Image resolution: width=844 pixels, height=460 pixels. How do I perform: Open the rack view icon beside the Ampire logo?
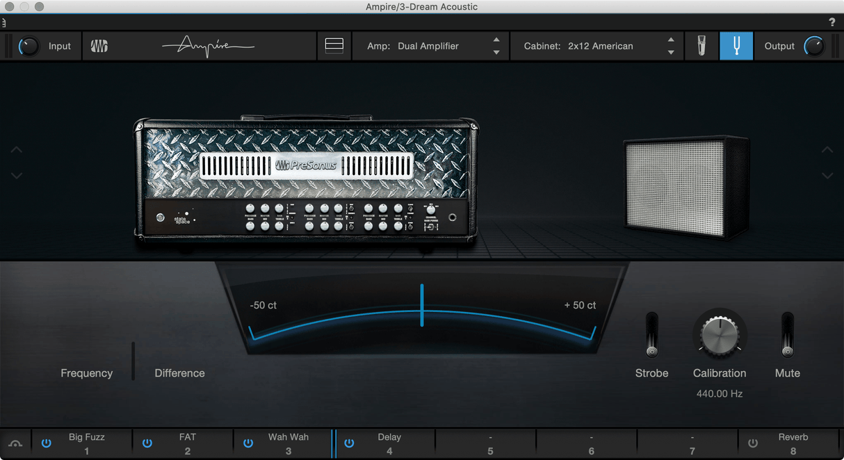coord(334,45)
